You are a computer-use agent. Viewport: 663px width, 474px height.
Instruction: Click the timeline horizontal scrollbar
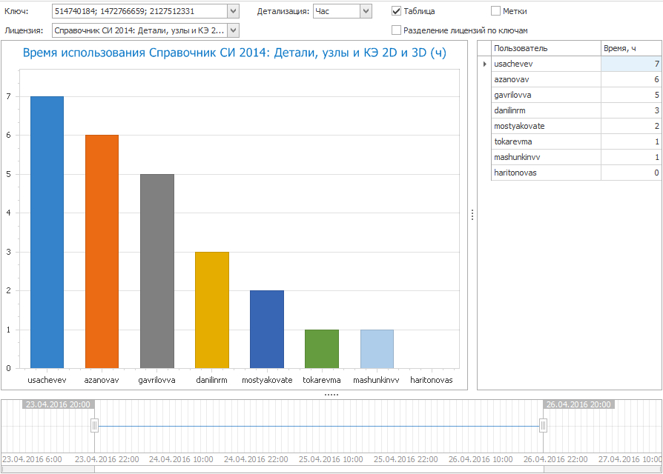click(x=319, y=469)
